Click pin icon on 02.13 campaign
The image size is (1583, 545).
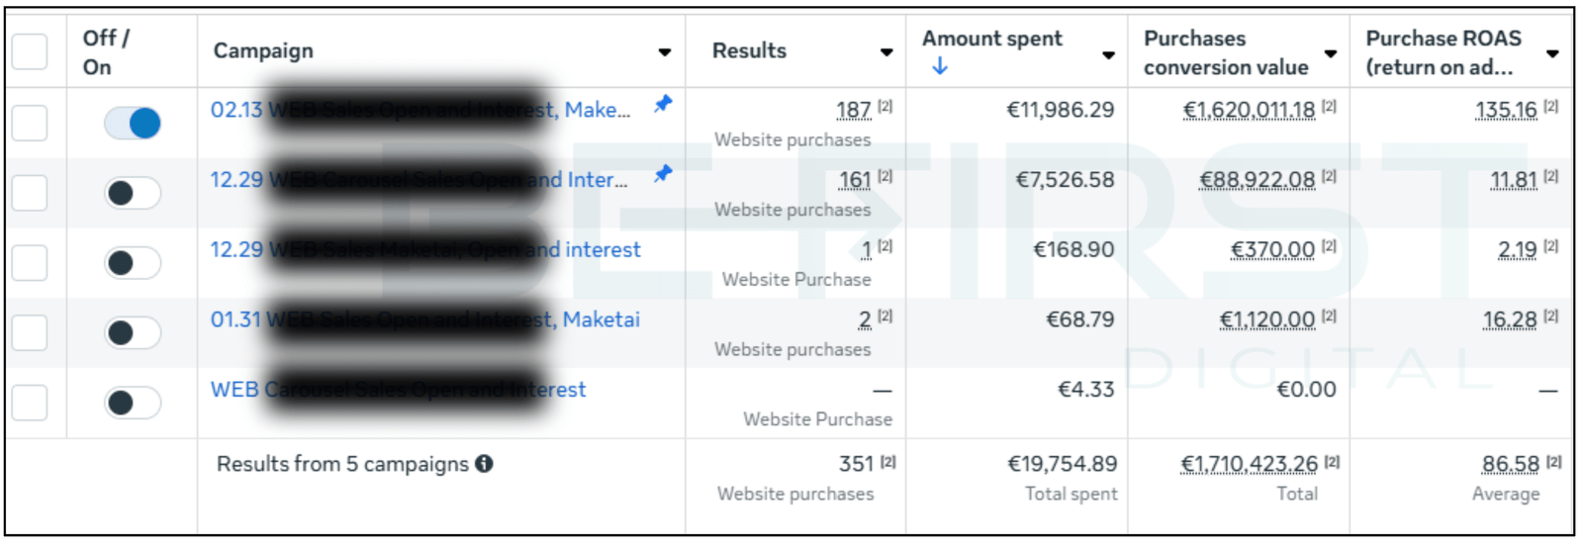[x=663, y=103]
